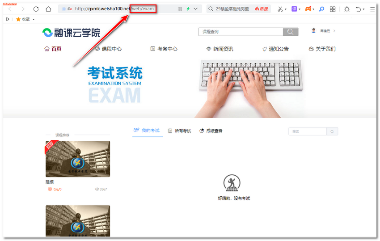This screenshot has width=380, height=241.
Task: Click the 课程查询 search input field
Action: (x=241, y=32)
